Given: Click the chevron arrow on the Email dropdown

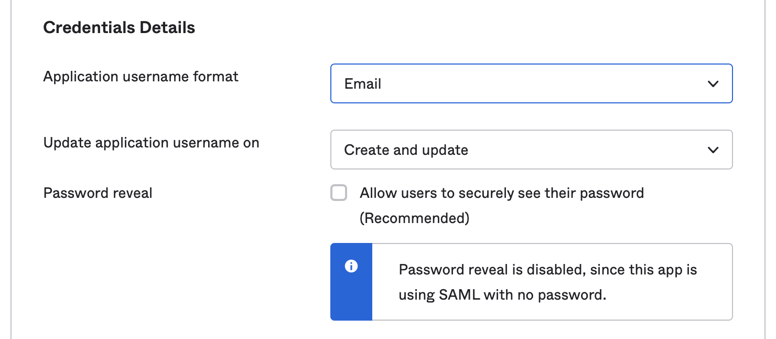Looking at the screenshot, I should (x=713, y=84).
